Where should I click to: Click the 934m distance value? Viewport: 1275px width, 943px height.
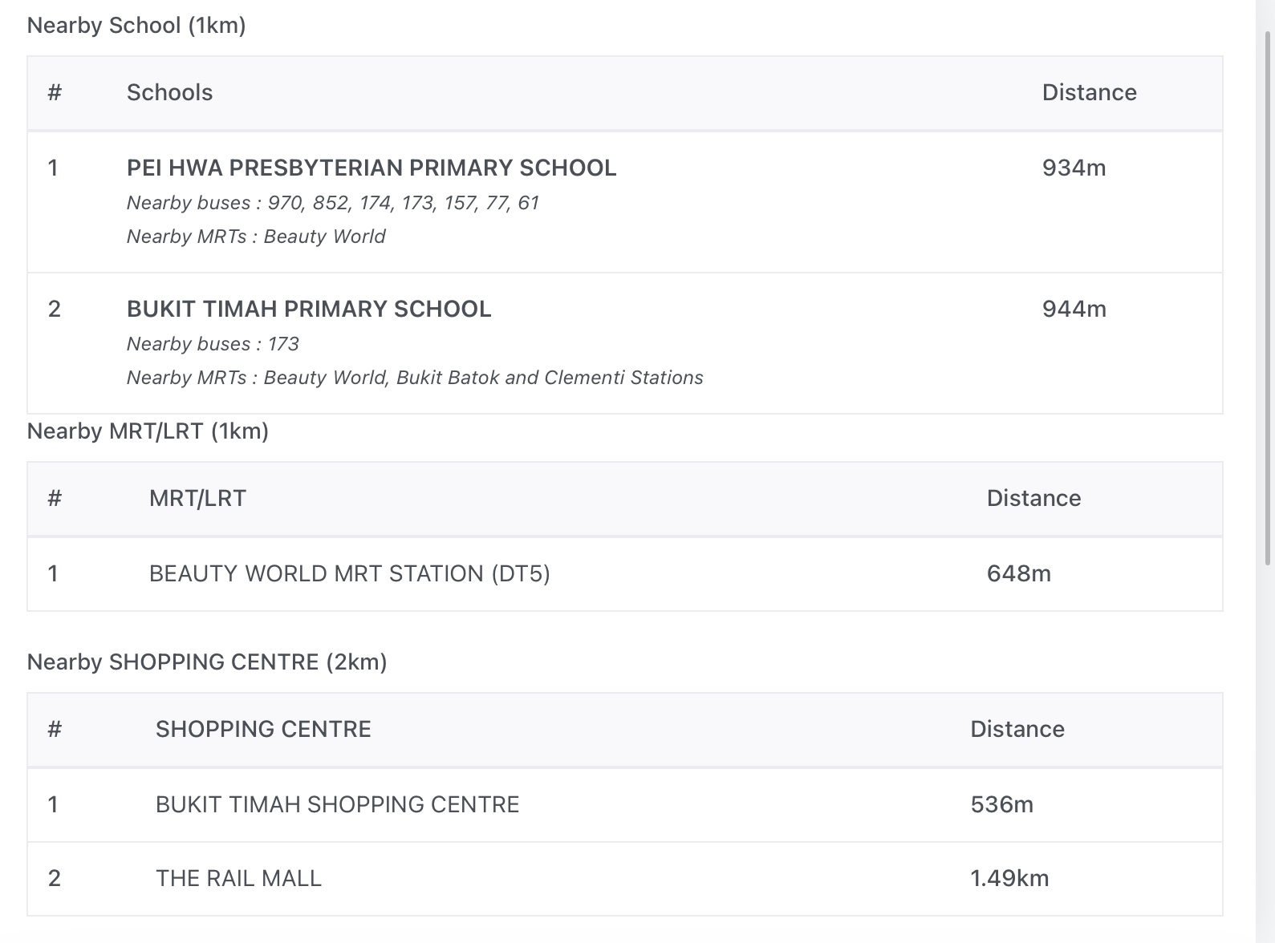point(1074,168)
